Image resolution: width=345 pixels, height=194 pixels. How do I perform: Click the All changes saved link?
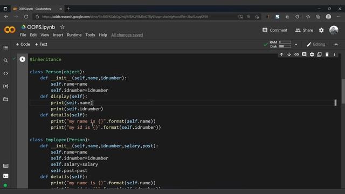[127, 35]
